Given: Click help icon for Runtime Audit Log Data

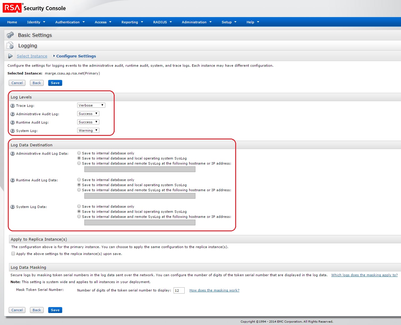Looking at the screenshot, I should click(13, 180).
